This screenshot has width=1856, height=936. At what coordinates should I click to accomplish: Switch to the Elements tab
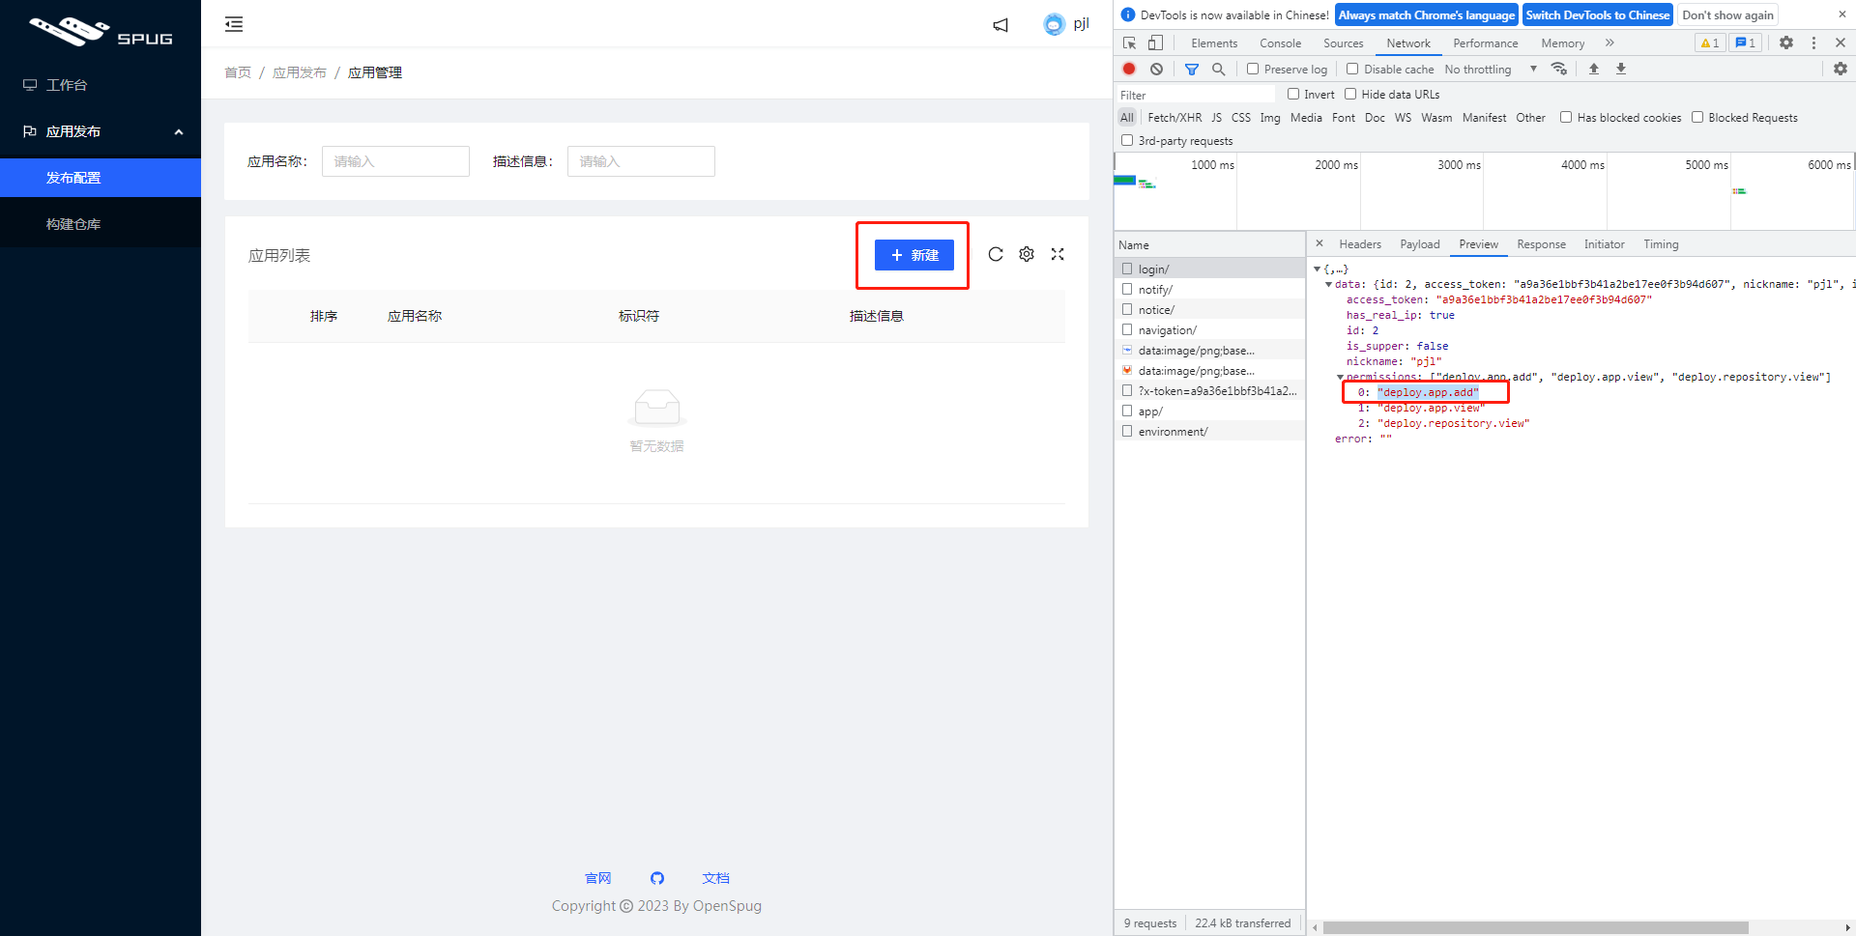[1214, 43]
